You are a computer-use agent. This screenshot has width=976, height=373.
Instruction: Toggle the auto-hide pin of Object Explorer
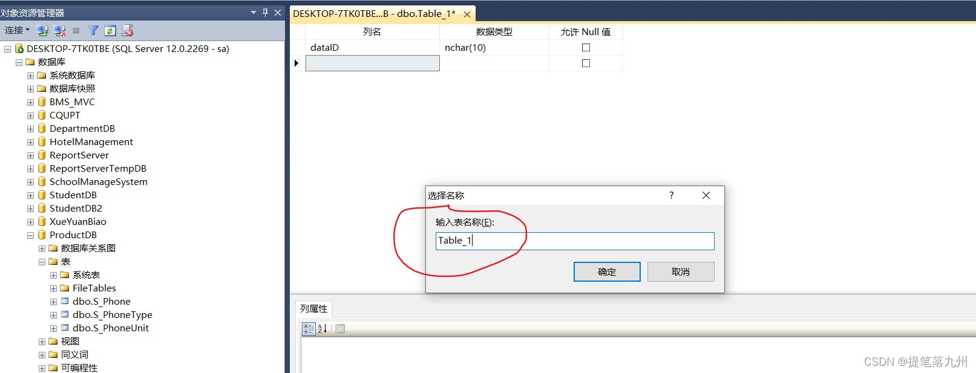coord(265,12)
